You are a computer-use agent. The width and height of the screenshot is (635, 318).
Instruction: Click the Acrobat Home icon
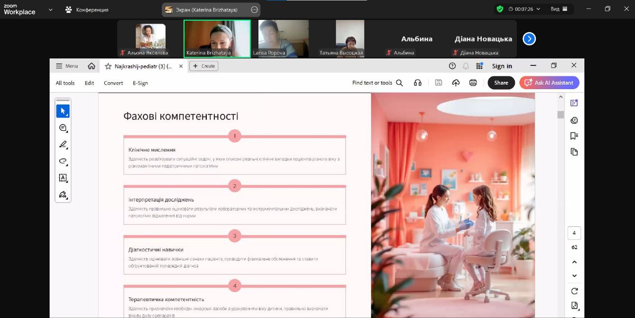click(x=91, y=66)
